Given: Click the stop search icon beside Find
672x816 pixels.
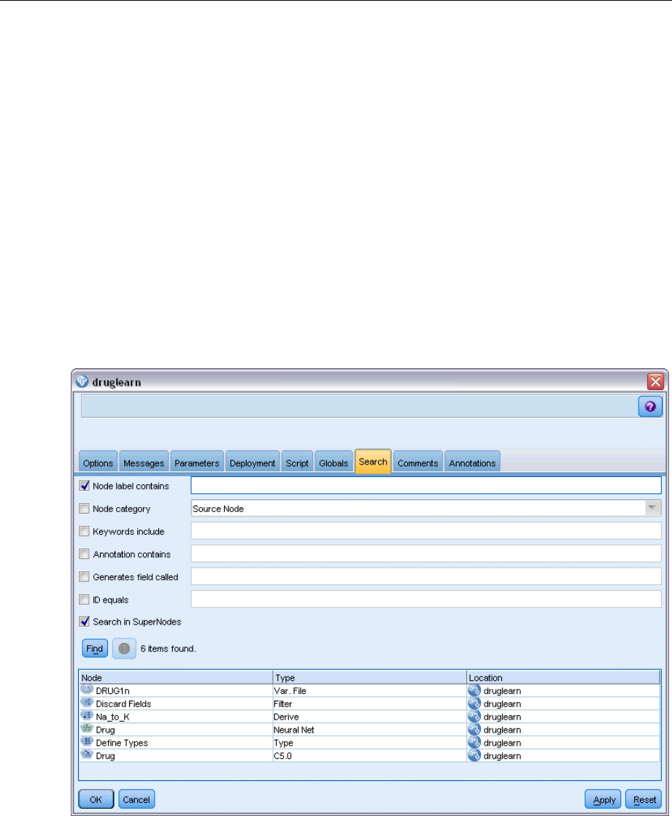Looking at the screenshot, I should tap(124, 649).
